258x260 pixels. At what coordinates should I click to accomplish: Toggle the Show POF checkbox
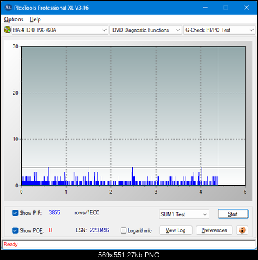[15, 230]
